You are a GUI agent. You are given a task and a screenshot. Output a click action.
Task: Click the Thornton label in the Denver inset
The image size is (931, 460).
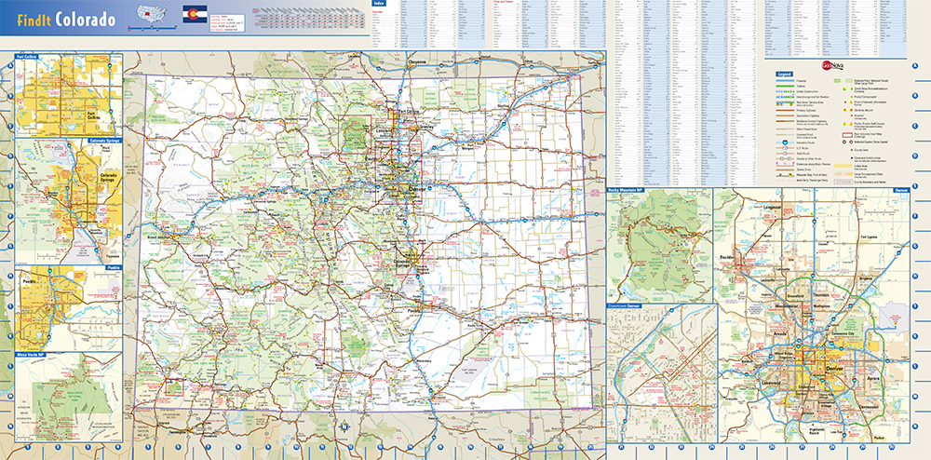[x=821, y=294]
